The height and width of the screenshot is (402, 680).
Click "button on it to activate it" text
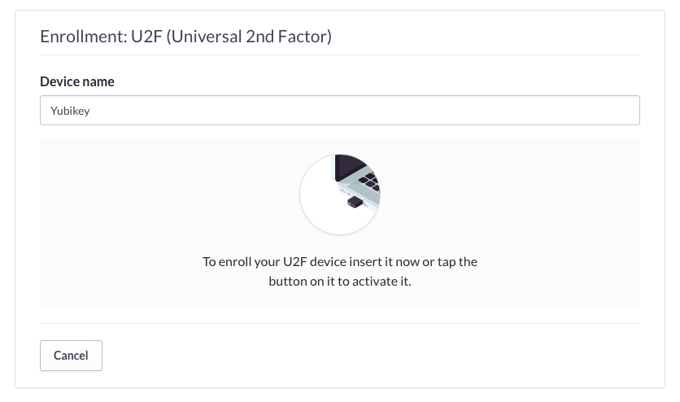(340, 282)
